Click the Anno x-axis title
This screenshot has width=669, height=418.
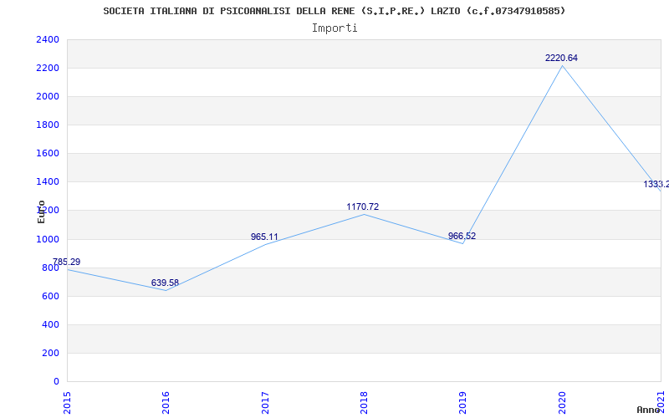(648, 410)
